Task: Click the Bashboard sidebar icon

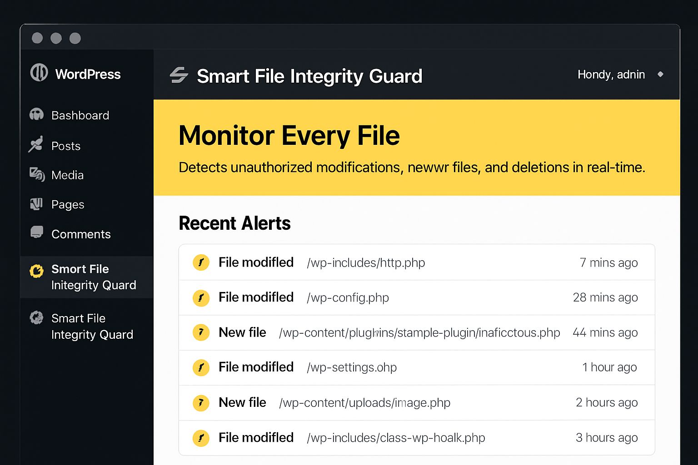Action: pyautogui.click(x=36, y=114)
